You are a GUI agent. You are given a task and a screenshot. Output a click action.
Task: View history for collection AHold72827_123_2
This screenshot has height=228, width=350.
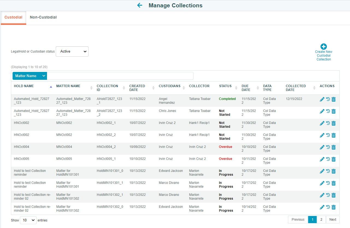(328, 111)
